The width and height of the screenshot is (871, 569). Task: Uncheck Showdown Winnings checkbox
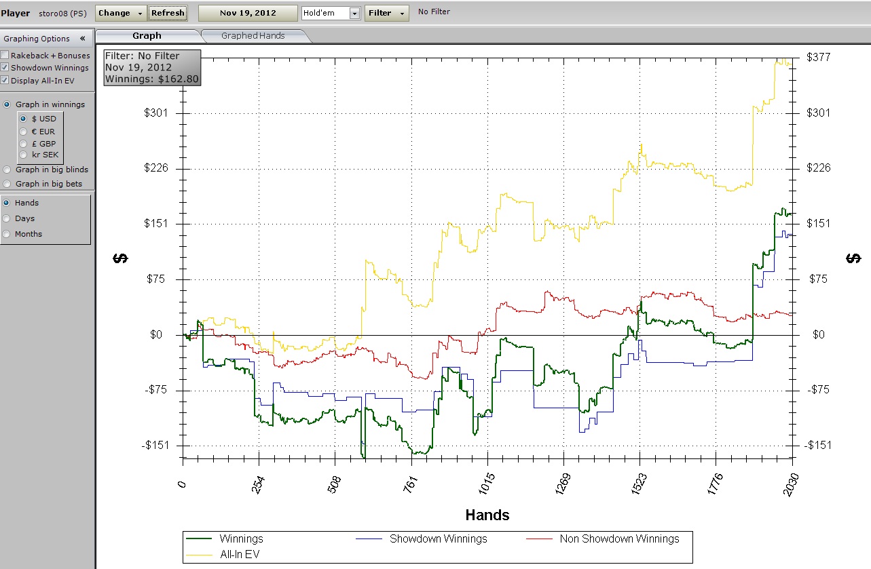click(5, 68)
